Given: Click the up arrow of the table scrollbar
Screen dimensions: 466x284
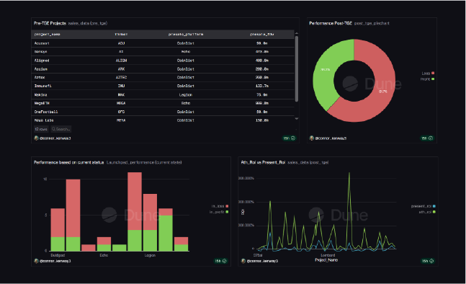Looking at the screenshot, I should [x=296, y=33].
